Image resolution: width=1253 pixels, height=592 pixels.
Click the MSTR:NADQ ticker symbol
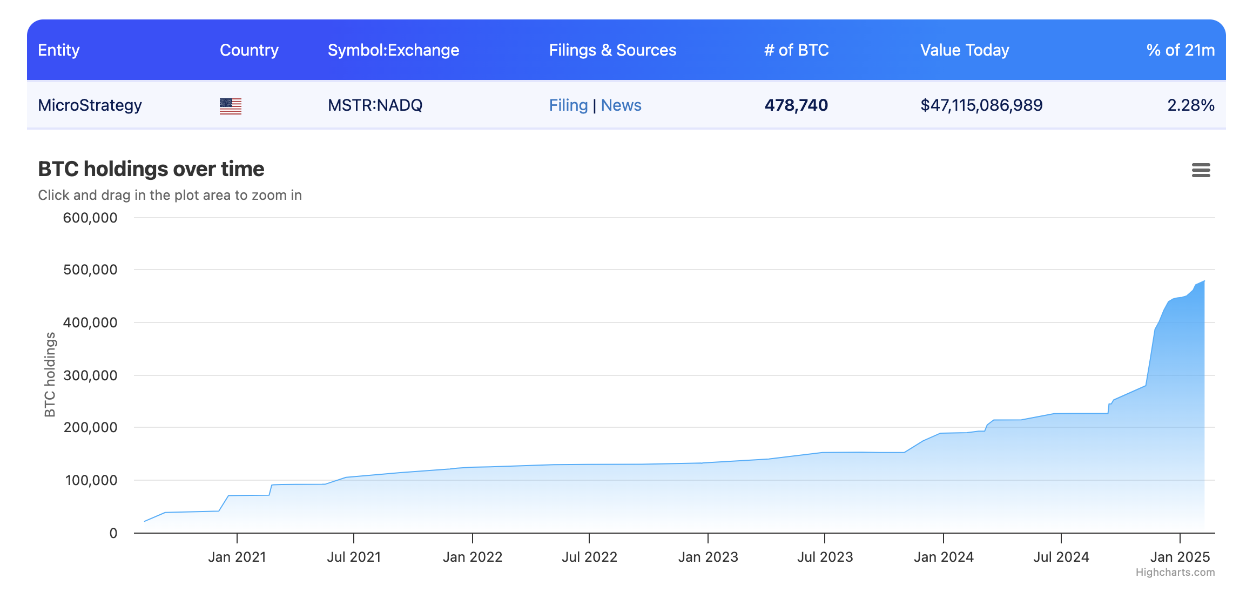click(375, 105)
